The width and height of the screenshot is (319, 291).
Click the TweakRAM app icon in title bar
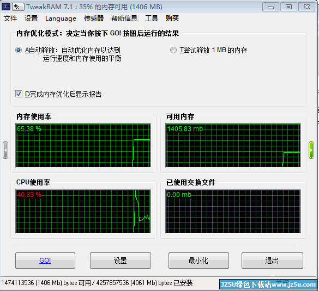tap(6, 7)
